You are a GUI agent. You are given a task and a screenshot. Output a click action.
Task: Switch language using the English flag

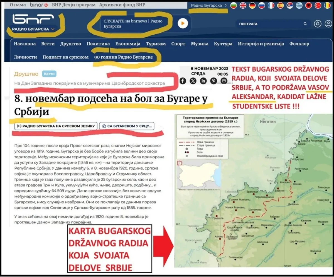(x=243, y=5)
